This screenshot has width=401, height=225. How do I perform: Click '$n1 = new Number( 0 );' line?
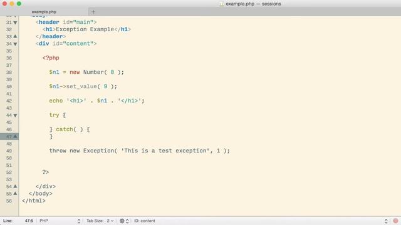click(86, 72)
